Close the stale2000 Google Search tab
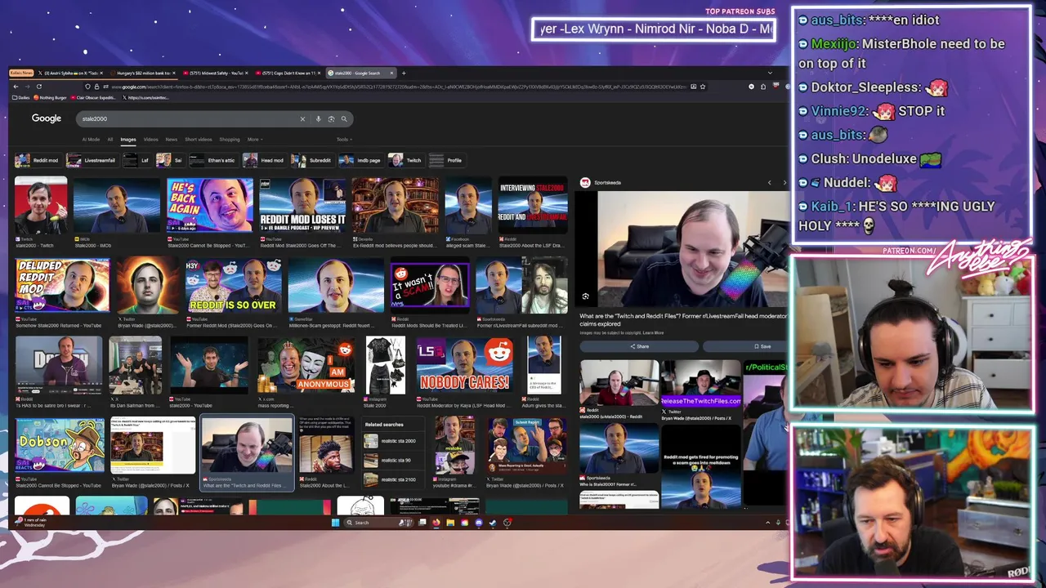 [x=391, y=73]
